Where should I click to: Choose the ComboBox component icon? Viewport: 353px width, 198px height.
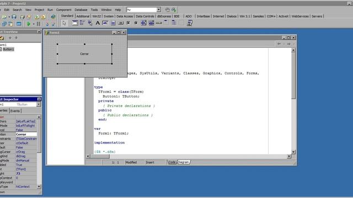click(151, 23)
